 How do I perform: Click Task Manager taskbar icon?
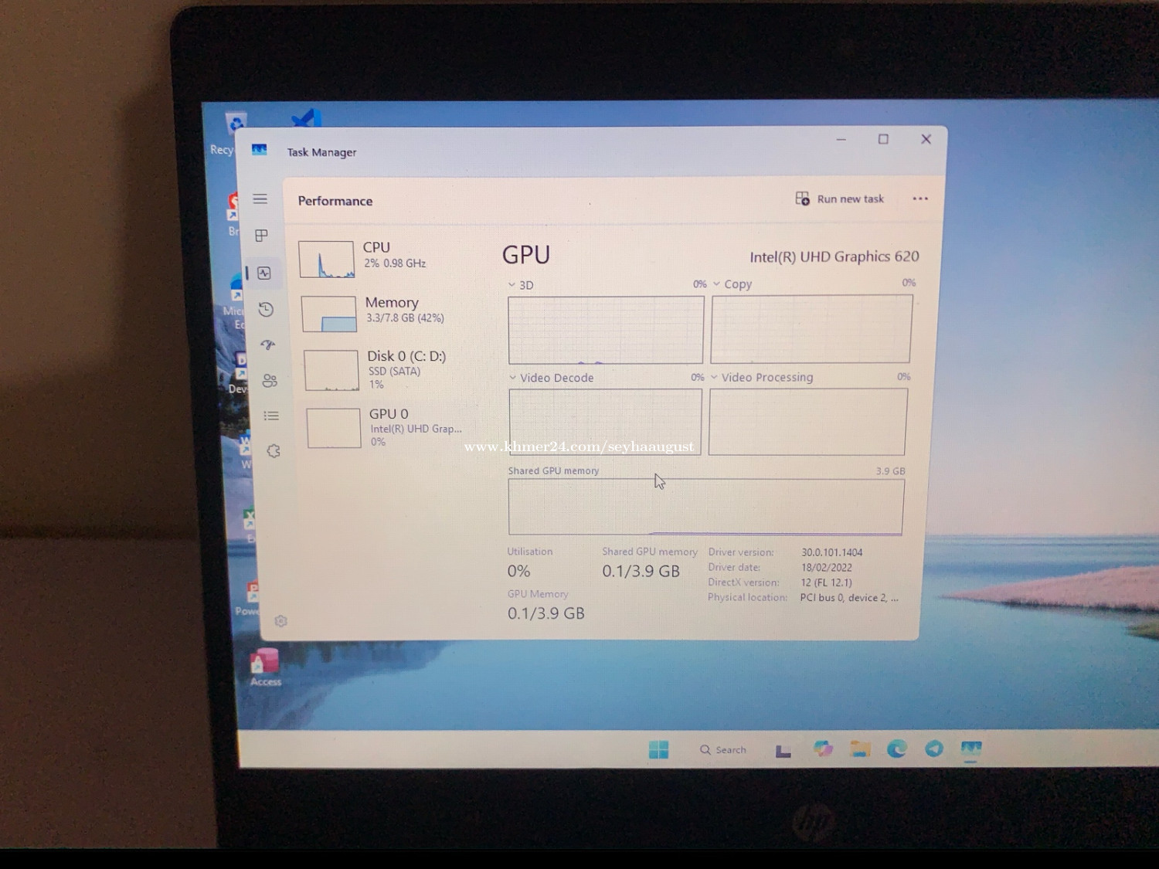(971, 748)
